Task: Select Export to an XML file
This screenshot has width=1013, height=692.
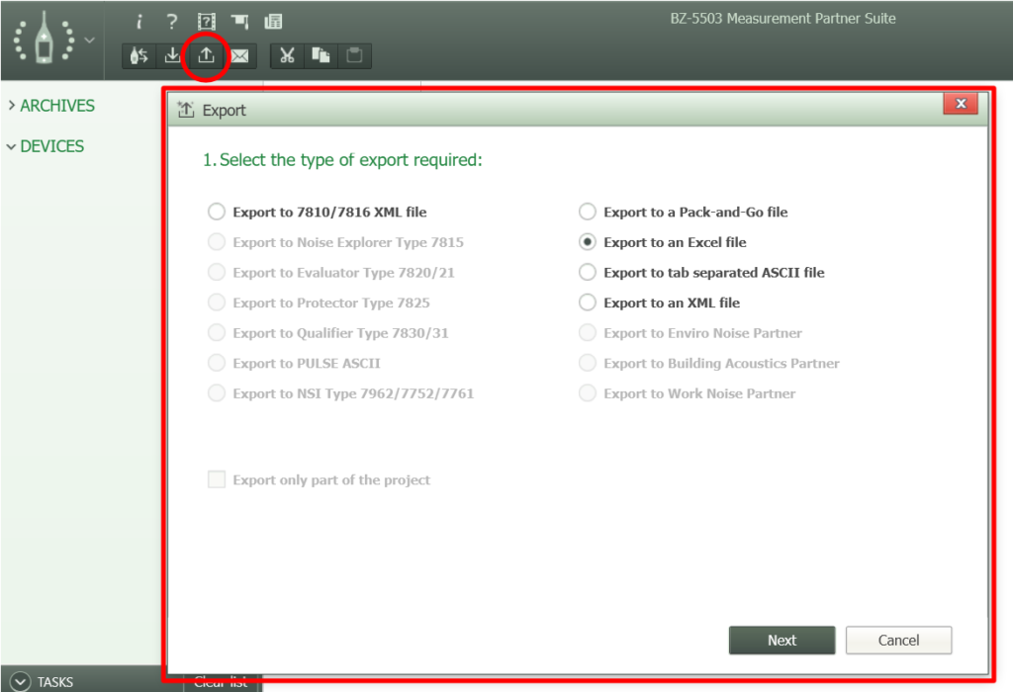Action: pyautogui.click(x=587, y=303)
